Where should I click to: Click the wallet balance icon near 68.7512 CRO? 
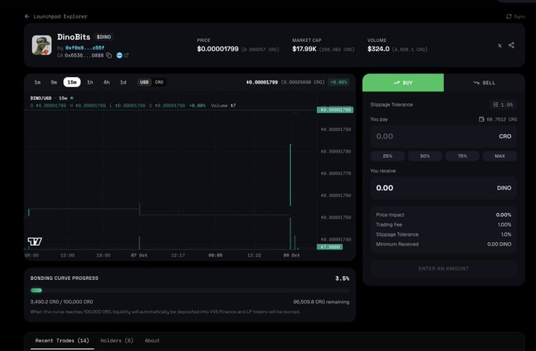482,119
